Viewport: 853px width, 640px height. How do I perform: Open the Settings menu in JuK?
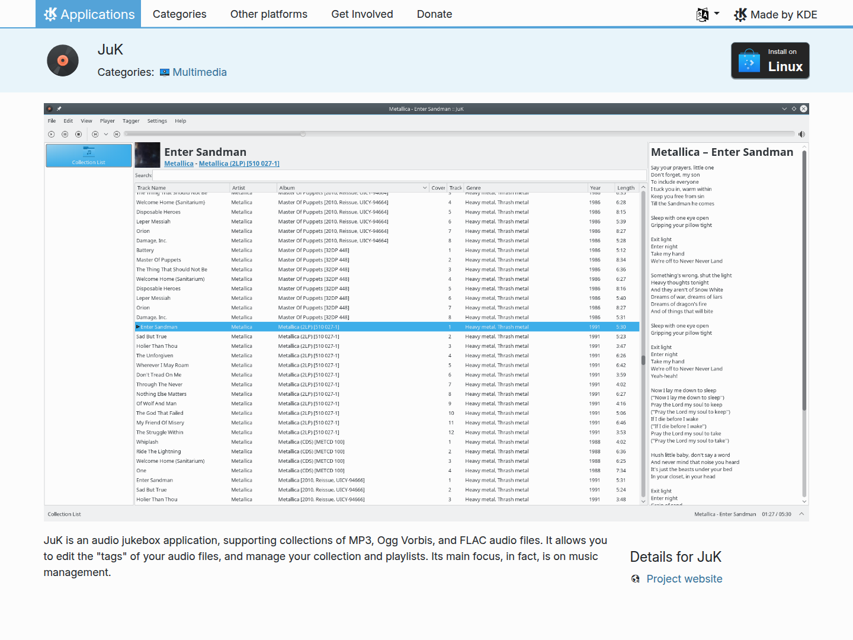(157, 121)
